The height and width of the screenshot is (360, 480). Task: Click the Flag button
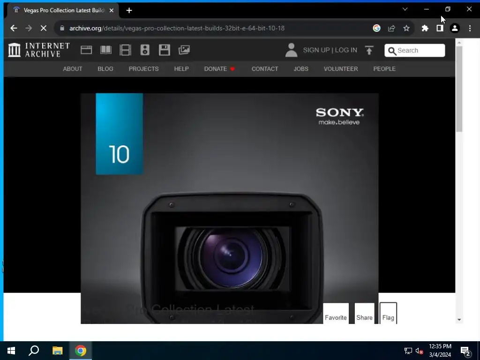pos(388,314)
